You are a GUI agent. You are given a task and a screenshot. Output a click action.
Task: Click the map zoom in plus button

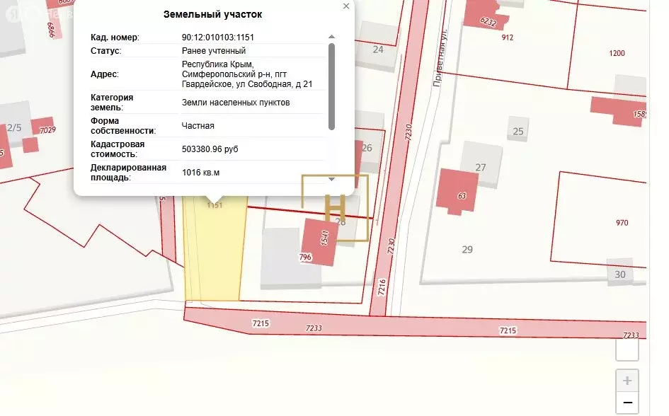pos(627,381)
